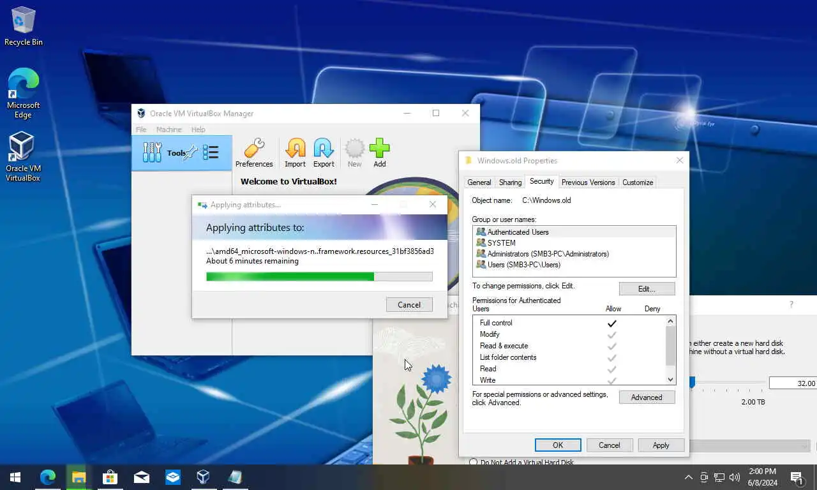The image size is (817, 490).
Task: Click the disk size slider handle
Action: (x=692, y=382)
